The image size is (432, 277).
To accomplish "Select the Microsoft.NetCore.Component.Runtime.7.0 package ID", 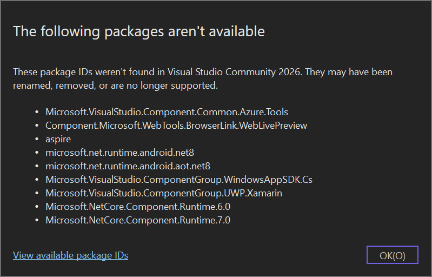I will point(138,220).
